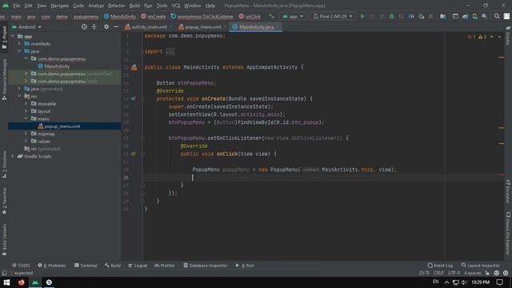Screen dimensions: 512x288
Task: Open the Terminal tool window
Action: click(86, 266)
